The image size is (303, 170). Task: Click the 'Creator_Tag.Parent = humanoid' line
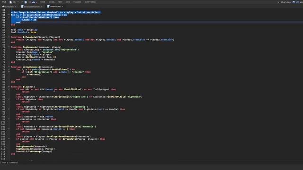(36, 59)
